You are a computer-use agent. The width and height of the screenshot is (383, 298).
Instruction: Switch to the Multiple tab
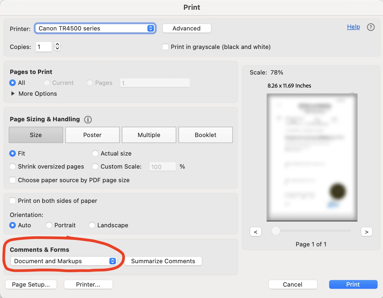point(149,135)
